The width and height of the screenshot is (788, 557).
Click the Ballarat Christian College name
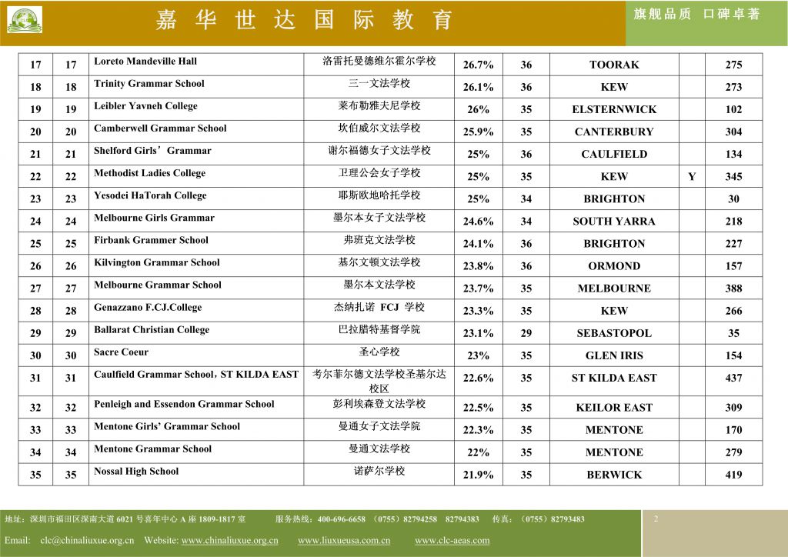click(152, 330)
